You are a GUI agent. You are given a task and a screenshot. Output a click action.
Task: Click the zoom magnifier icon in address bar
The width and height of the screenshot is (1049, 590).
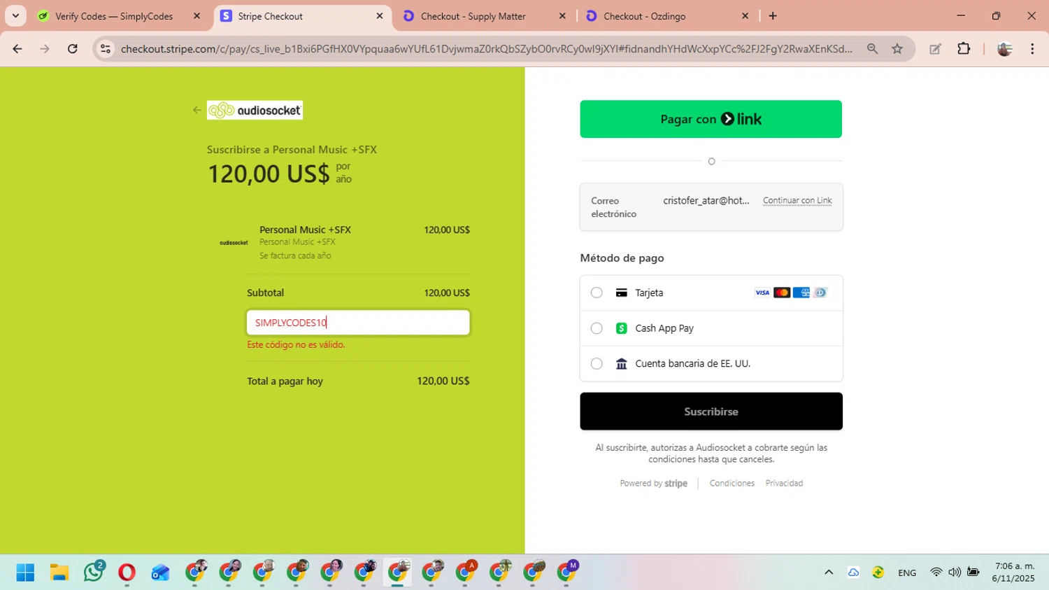tap(872, 49)
